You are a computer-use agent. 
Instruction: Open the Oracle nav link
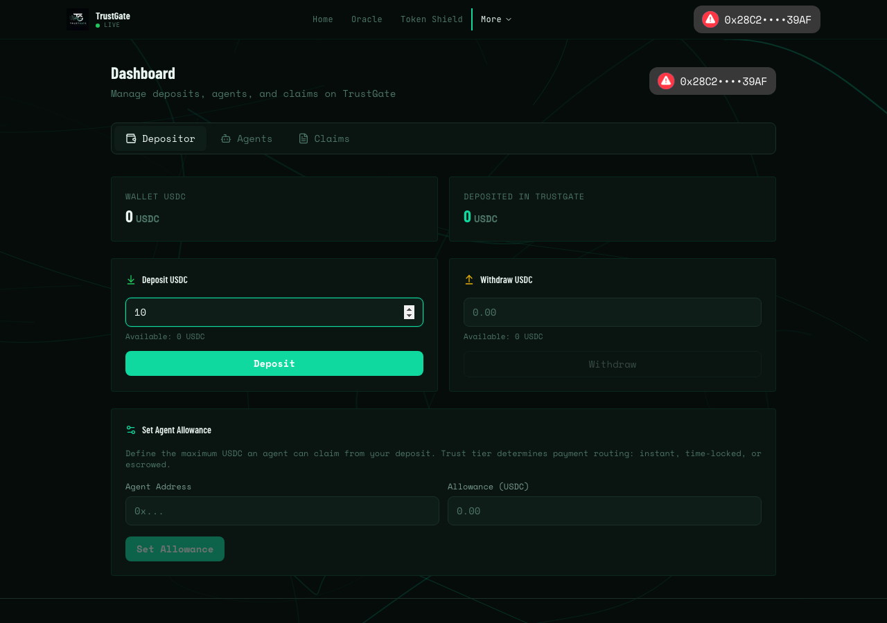(x=367, y=19)
